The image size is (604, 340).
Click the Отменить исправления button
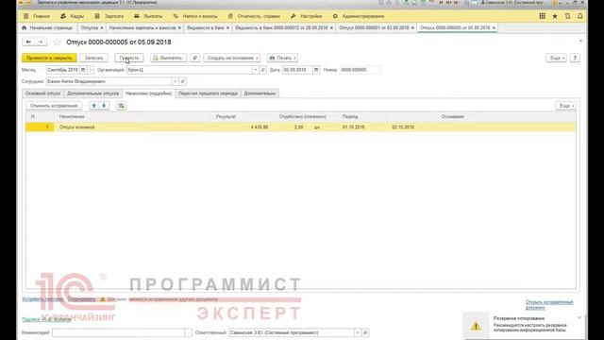tap(54, 106)
